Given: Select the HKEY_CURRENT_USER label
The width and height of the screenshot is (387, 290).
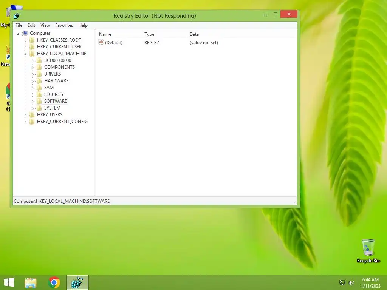Looking at the screenshot, I should coord(59,46).
